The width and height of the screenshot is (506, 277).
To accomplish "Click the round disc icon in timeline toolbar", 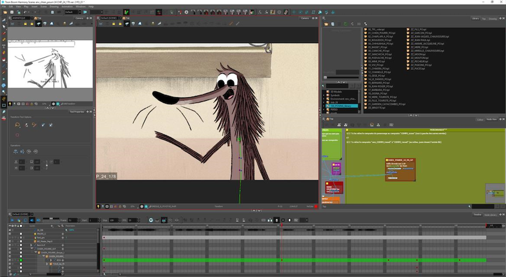I will tap(151, 220).
